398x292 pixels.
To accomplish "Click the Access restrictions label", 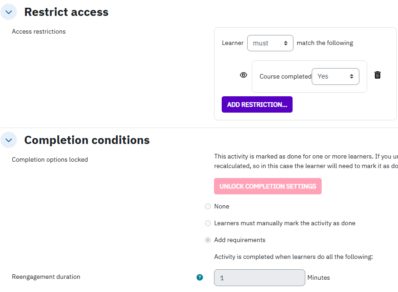I will click(39, 31).
